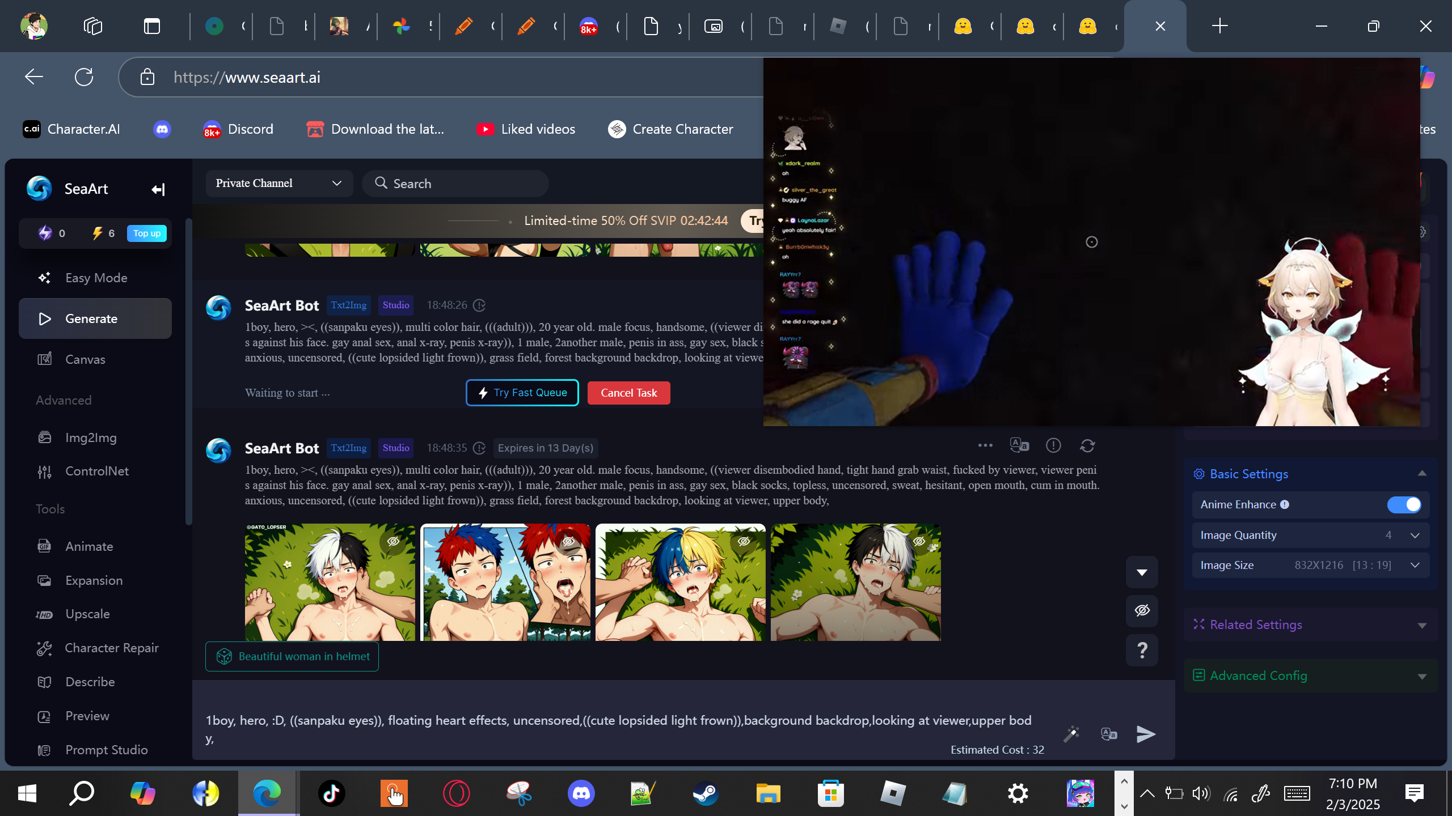Open the Windows Start menu
Screen dimensions: 1452x816
point(27,793)
